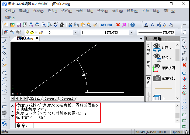Jump to first layout tab arrow
Screen dimensions: 190x135
pyautogui.click(x=12, y=98)
